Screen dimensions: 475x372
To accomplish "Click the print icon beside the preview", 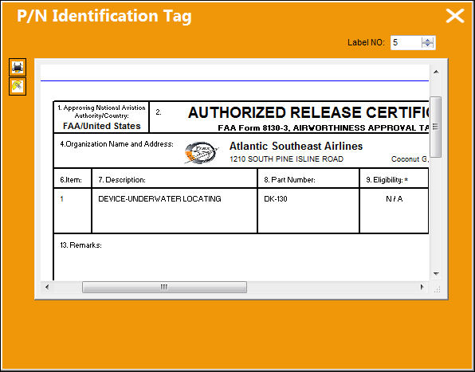I will (x=18, y=67).
